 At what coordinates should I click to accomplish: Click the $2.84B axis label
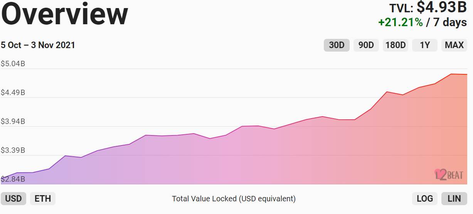point(13,179)
